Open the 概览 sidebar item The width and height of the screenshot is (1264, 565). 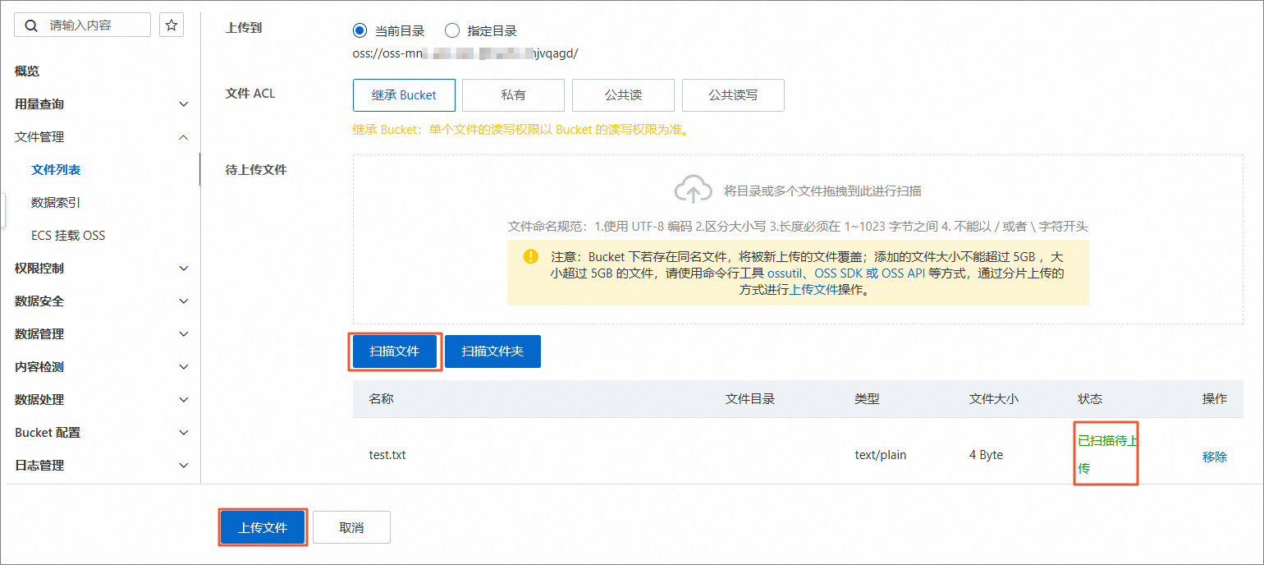(x=27, y=71)
